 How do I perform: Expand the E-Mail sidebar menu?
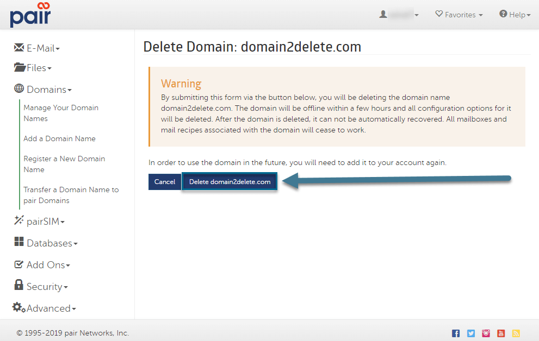point(37,48)
